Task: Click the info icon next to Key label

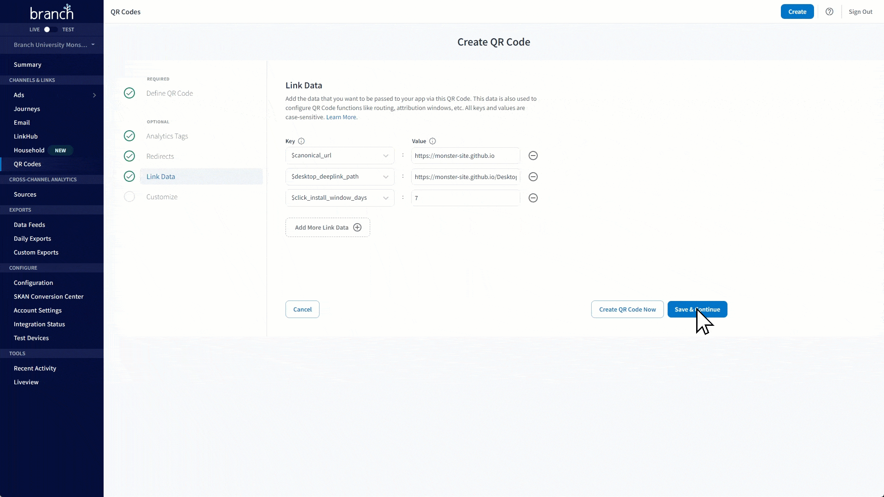Action: click(x=302, y=141)
